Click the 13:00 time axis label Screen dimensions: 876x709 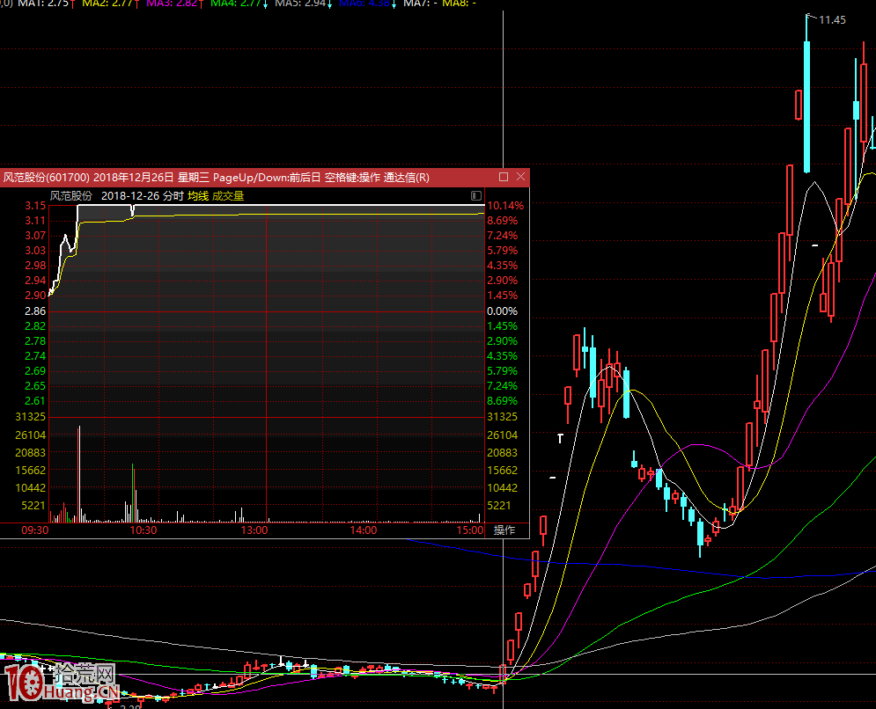[254, 530]
